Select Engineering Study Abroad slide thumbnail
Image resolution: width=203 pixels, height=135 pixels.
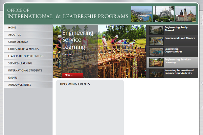(156, 30)
